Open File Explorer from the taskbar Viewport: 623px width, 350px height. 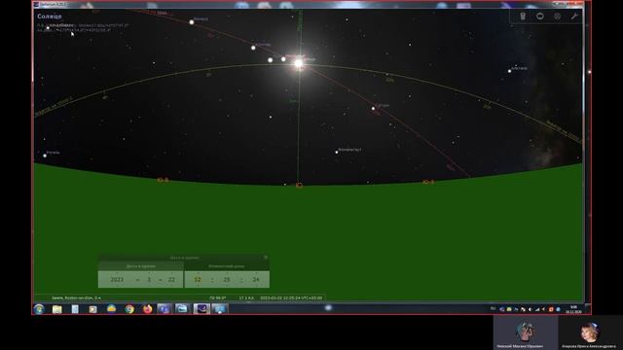click(56, 309)
